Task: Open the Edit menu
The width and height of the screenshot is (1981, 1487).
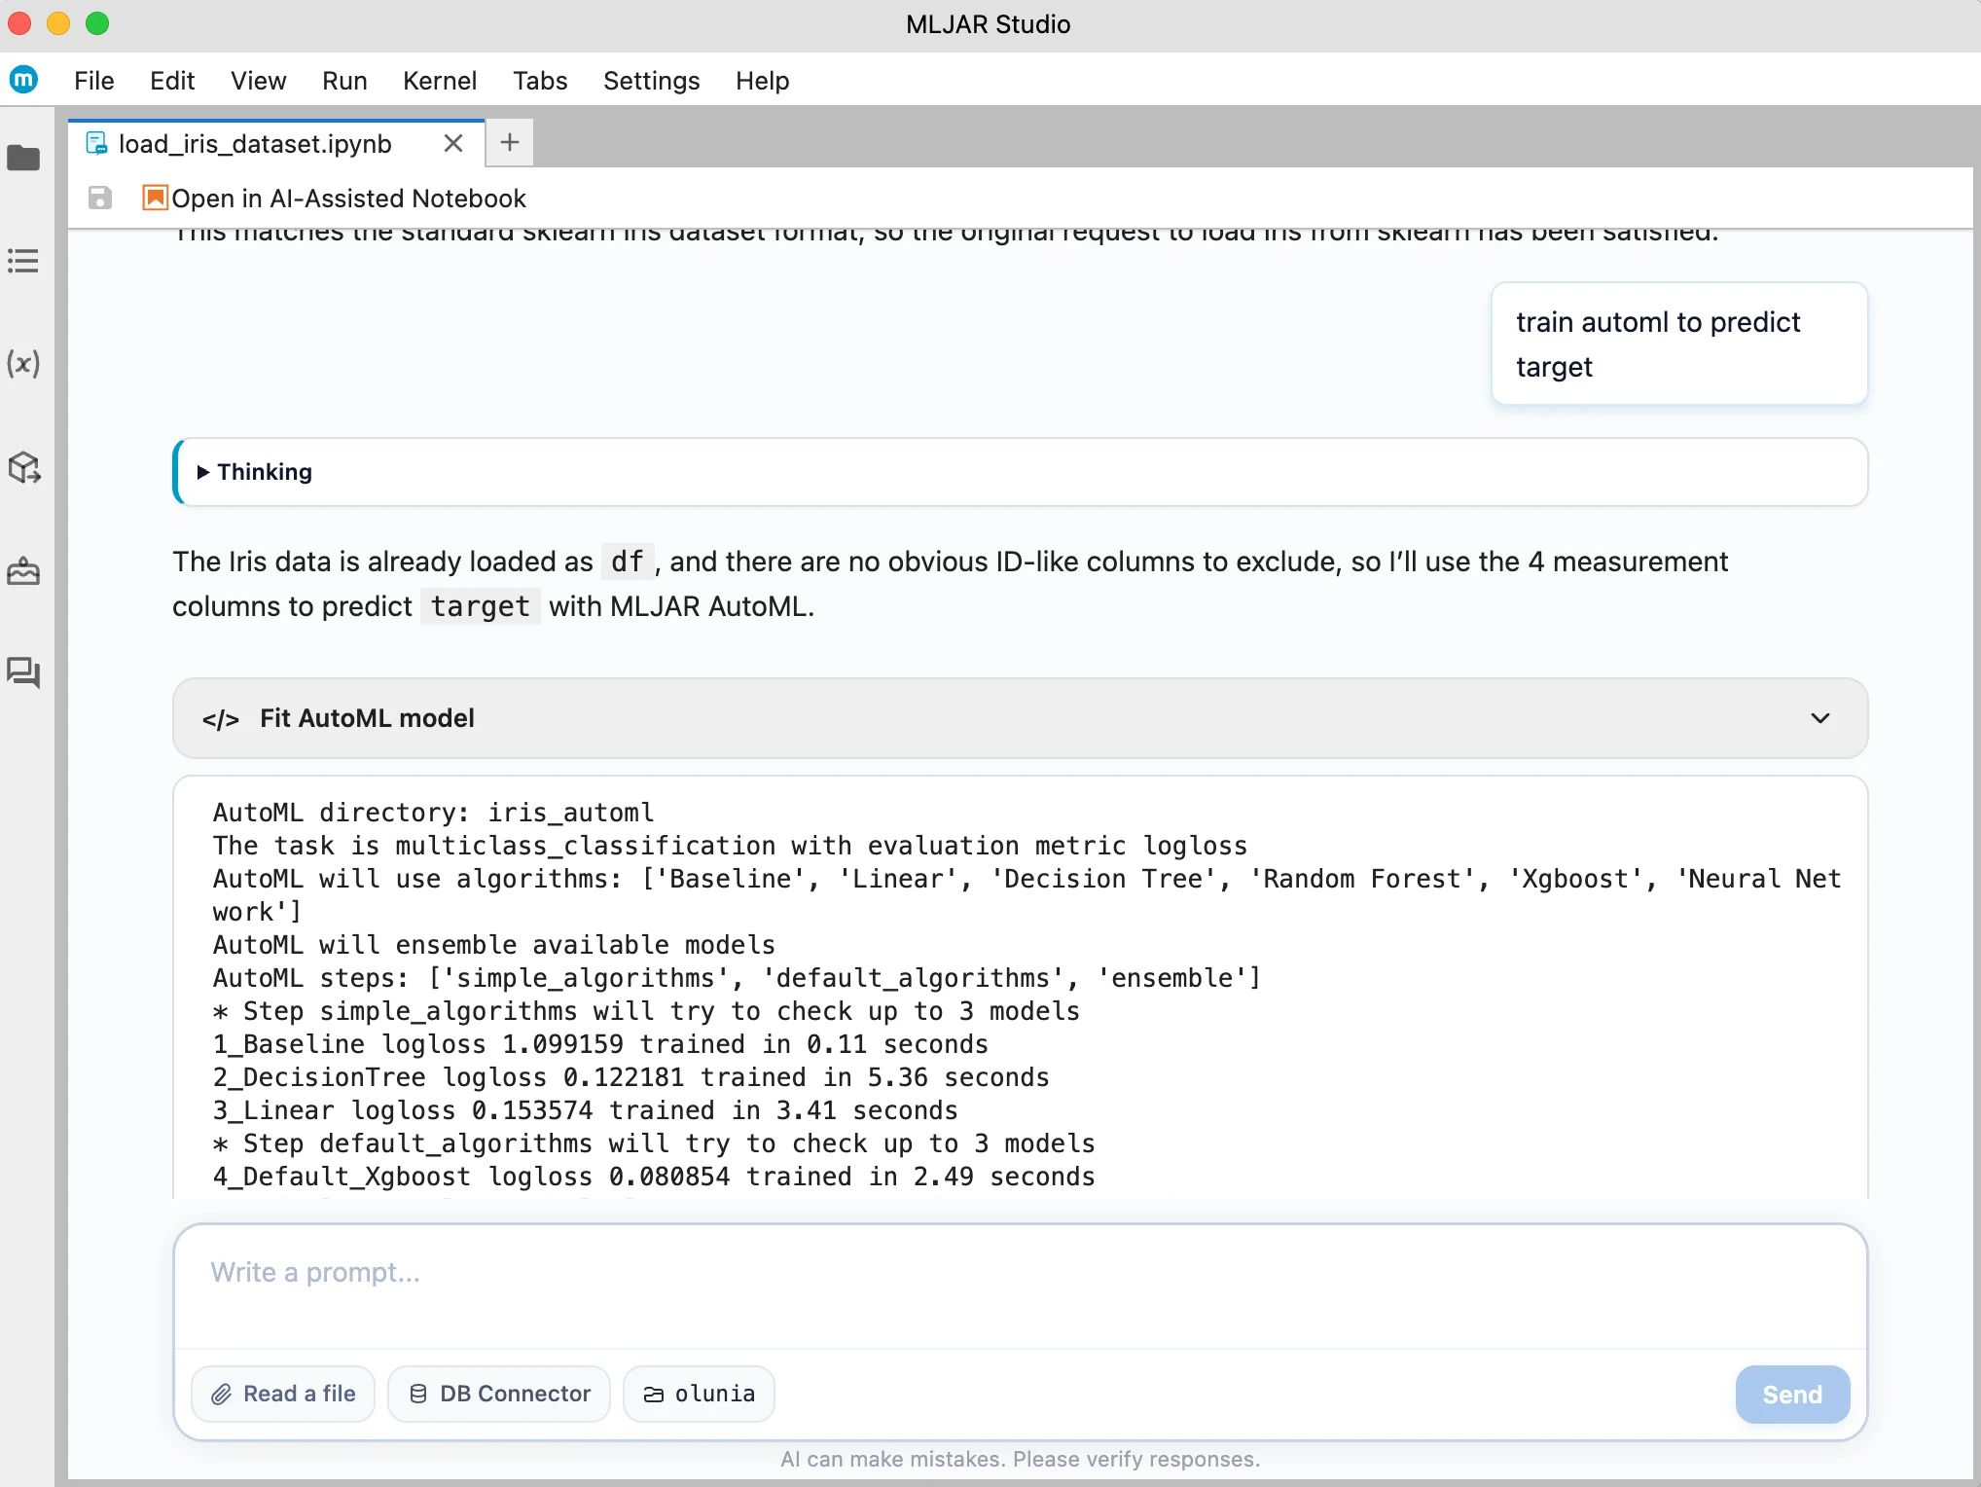Action: (x=172, y=81)
